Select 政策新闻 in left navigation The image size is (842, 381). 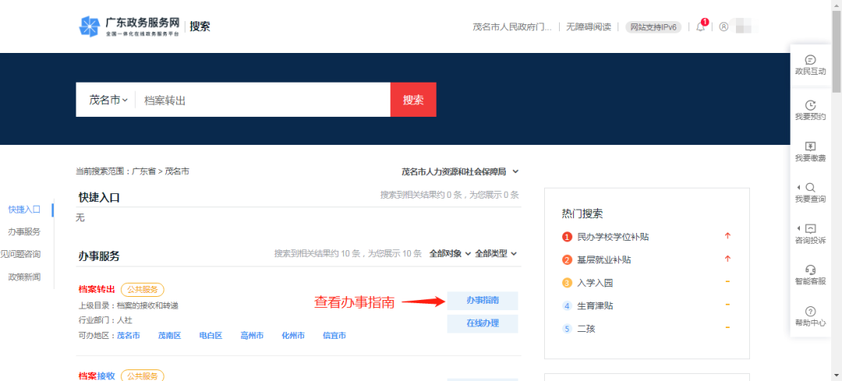(24, 277)
